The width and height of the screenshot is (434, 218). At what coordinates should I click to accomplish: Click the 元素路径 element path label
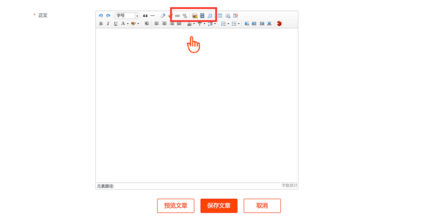click(x=106, y=186)
